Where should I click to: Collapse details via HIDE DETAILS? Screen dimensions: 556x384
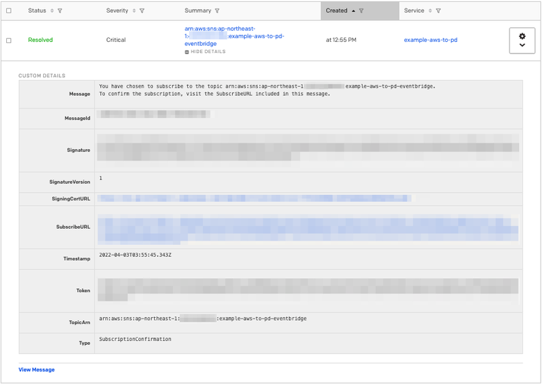point(205,51)
